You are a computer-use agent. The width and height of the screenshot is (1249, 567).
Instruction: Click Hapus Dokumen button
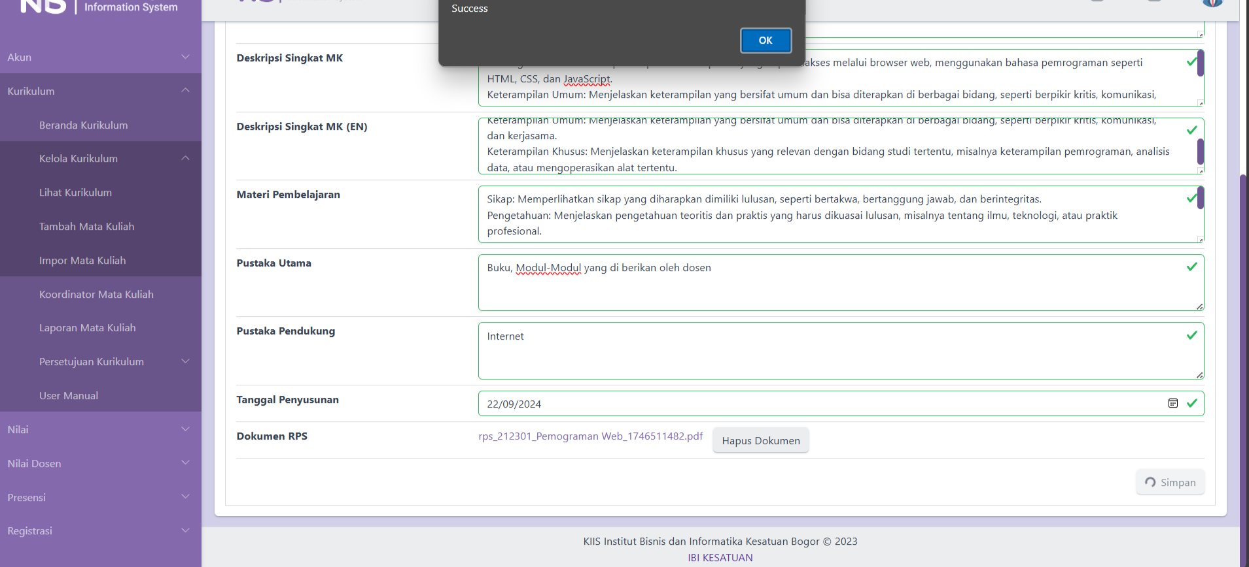[760, 441]
